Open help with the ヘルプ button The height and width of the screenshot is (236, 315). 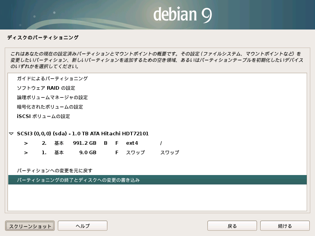click(x=82, y=226)
